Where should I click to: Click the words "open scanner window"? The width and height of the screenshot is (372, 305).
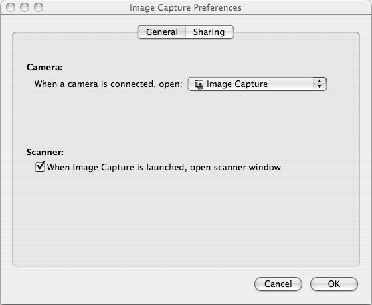point(235,167)
